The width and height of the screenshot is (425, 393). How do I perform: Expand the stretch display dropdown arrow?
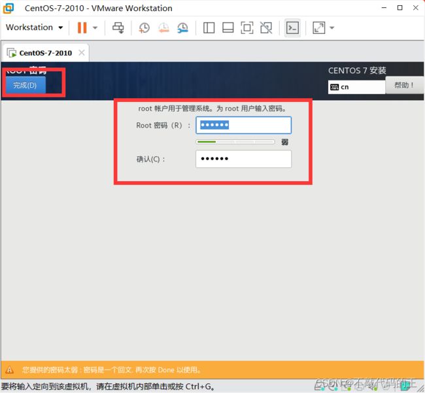pyautogui.click(x=332, y=27)
